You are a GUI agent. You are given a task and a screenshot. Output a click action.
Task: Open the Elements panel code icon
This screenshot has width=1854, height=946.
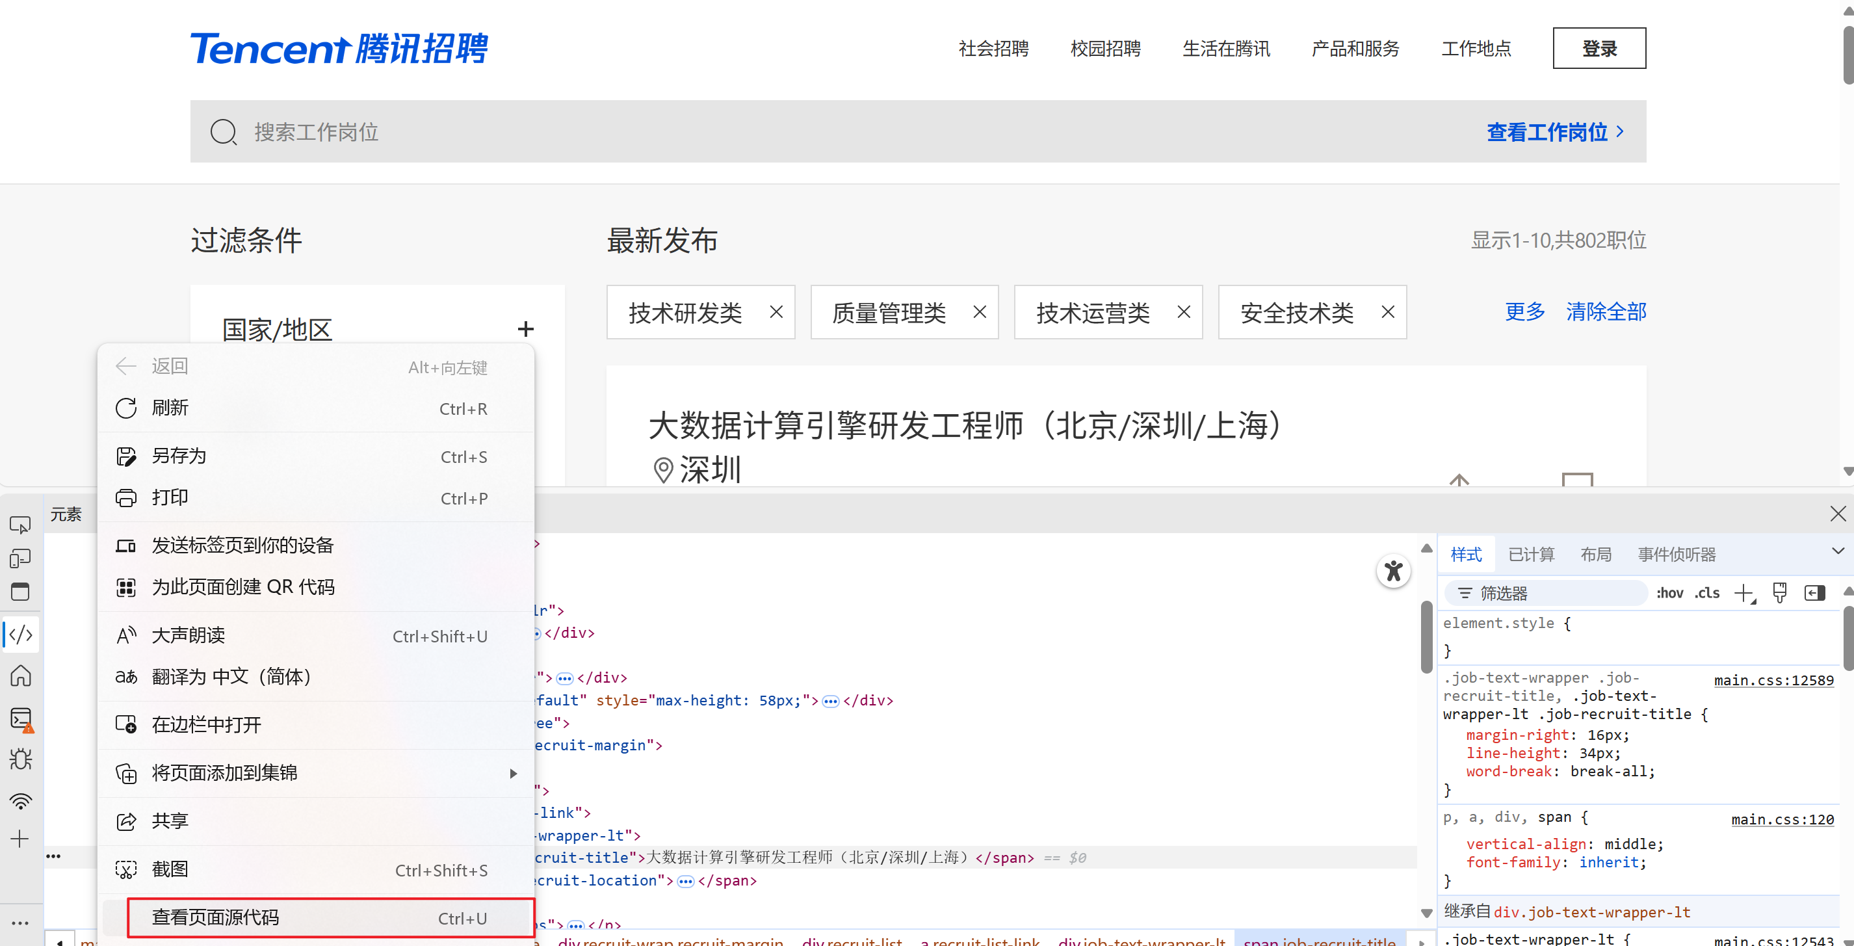(20, 635)
